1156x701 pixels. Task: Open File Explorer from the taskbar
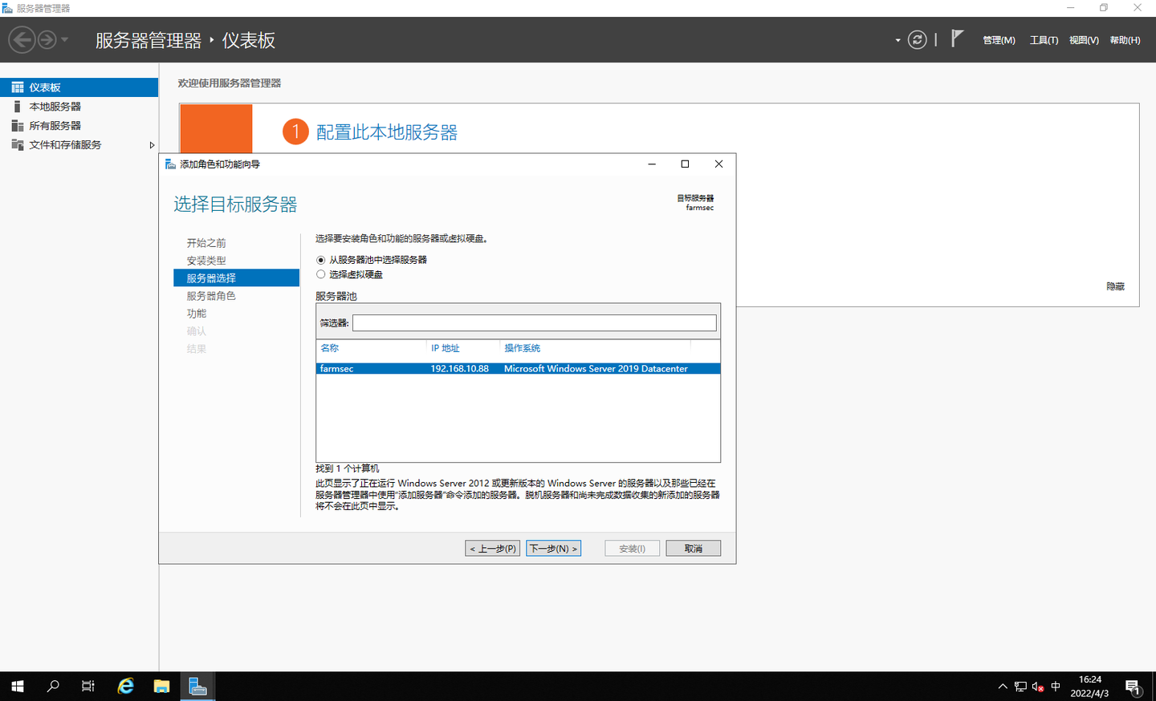click(x=161, y=686)
